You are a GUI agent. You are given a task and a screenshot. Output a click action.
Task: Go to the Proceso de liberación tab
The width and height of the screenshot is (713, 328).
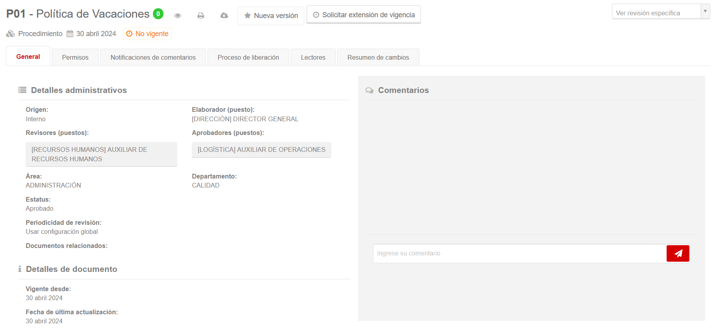[248, 57]
